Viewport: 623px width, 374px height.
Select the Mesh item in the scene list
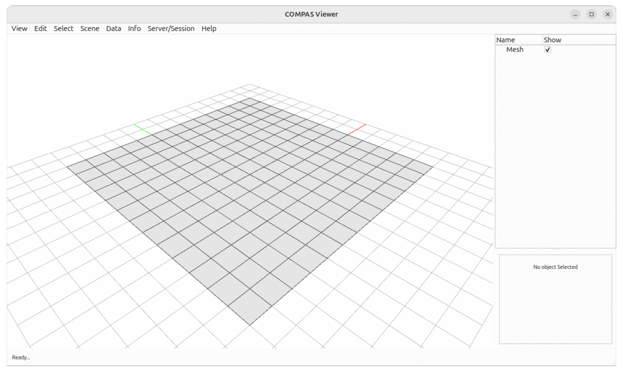click(514, 49)
